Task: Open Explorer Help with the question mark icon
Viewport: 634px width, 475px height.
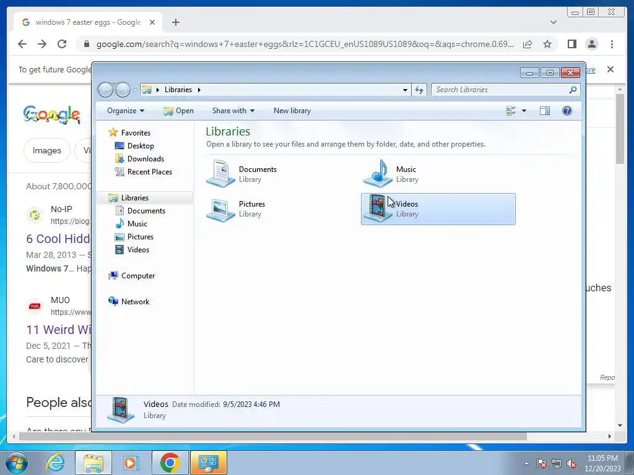Action: (567, 111)
